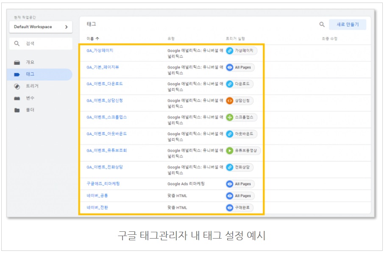This screenshot has width=384, height=253.
Task: Open the GA_이벤트_다운로드 tag
Action: point(105,84)
